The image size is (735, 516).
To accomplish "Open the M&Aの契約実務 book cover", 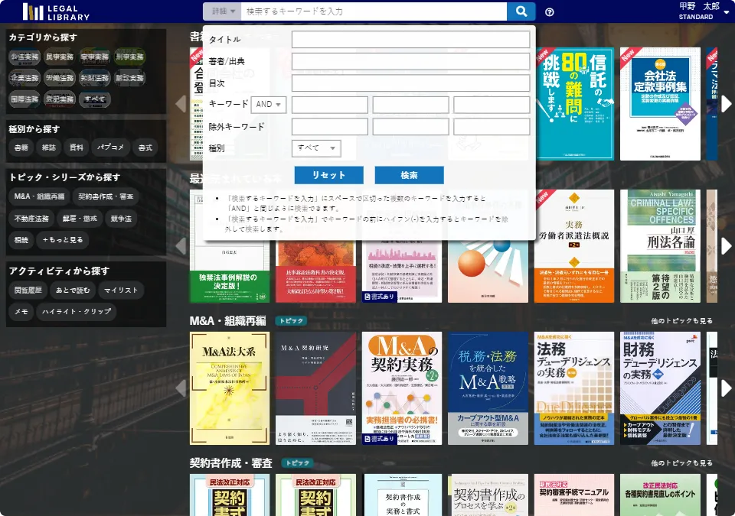I will click(x=402, y=388).
